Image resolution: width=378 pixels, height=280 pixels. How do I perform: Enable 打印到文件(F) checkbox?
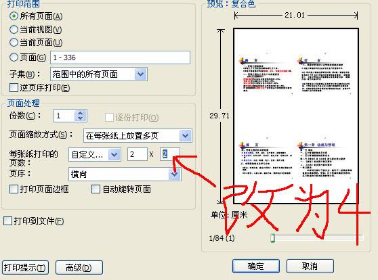click(7, 220)
